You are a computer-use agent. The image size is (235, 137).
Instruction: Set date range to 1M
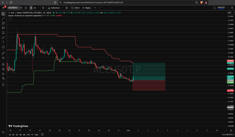(x=17, y=135)
